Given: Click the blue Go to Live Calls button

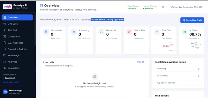Looking at the screenshot, I should click(192, 20).
